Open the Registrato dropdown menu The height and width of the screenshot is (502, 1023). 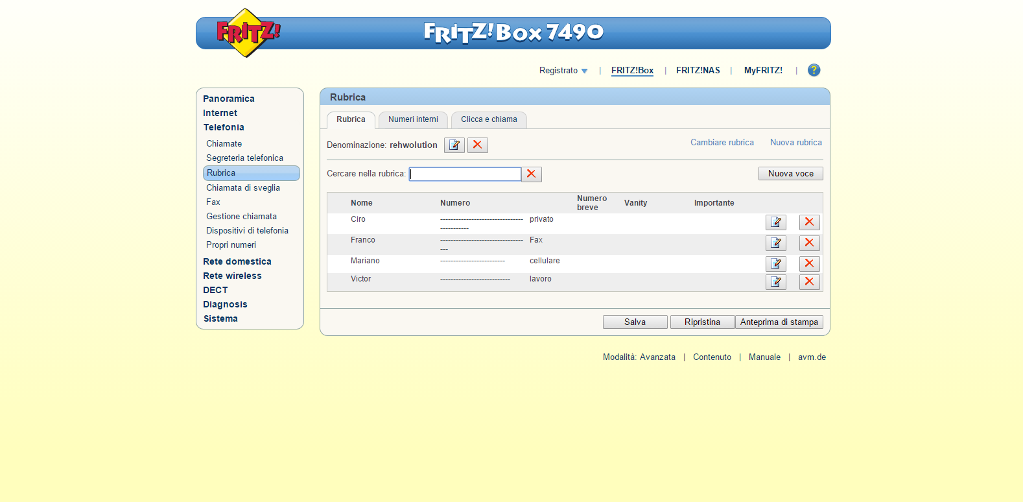(563, 71)
